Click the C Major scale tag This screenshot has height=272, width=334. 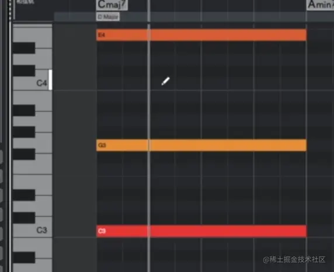coord(108,16)
